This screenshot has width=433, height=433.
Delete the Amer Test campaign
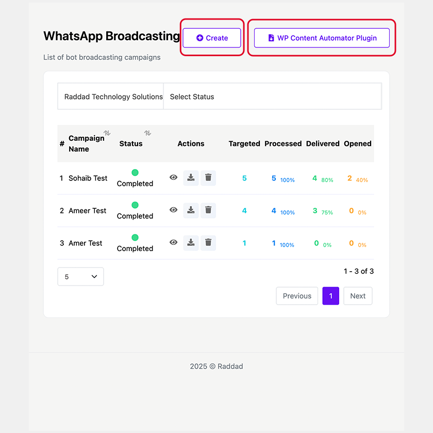[208, 243]
